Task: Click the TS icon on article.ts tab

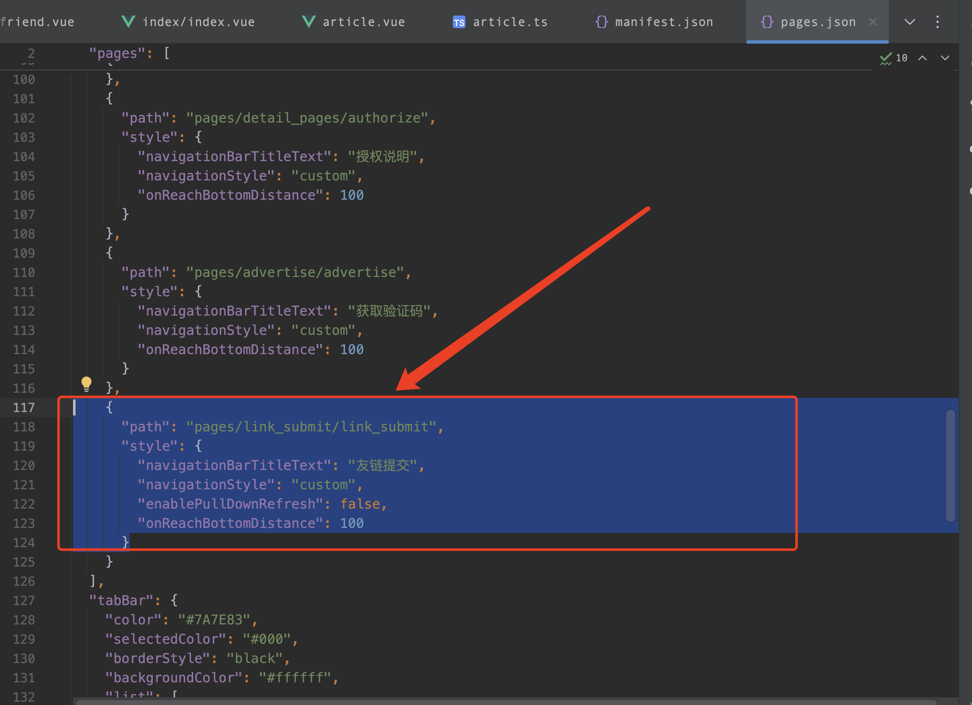Action: pyautogui.click(x=459, y=22)
